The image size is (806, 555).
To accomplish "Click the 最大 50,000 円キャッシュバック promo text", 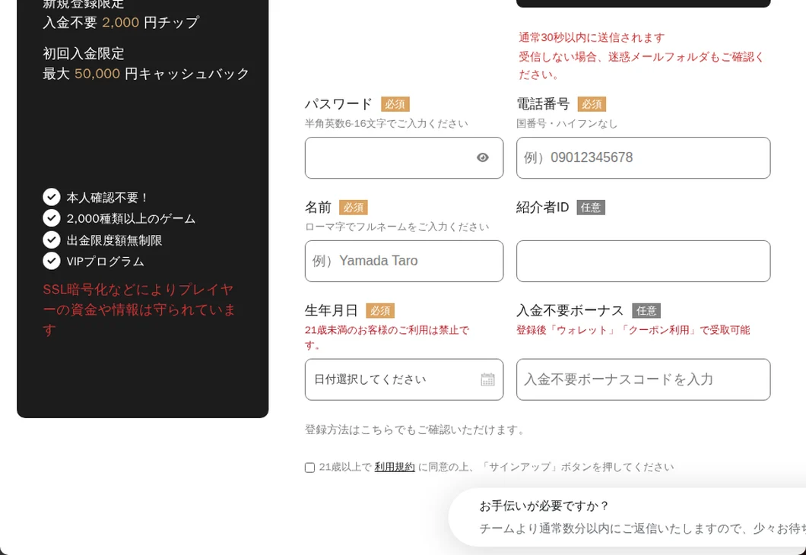I will pos(146,74).
